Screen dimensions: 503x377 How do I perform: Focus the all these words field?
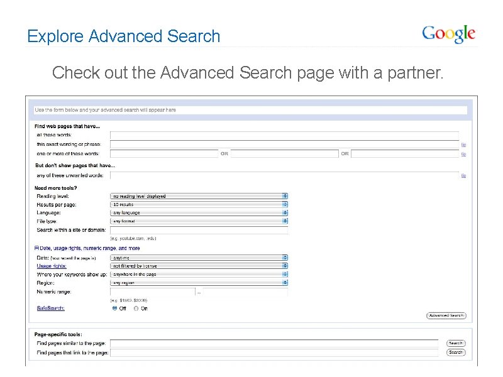[x=284, y=135]
